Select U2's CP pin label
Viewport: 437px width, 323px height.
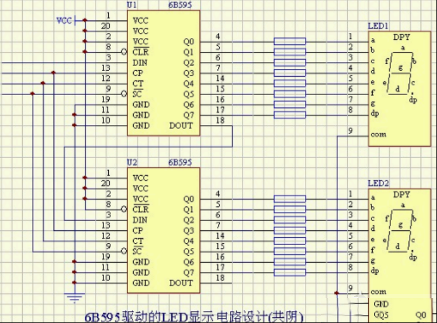click(x=138, y=230)
